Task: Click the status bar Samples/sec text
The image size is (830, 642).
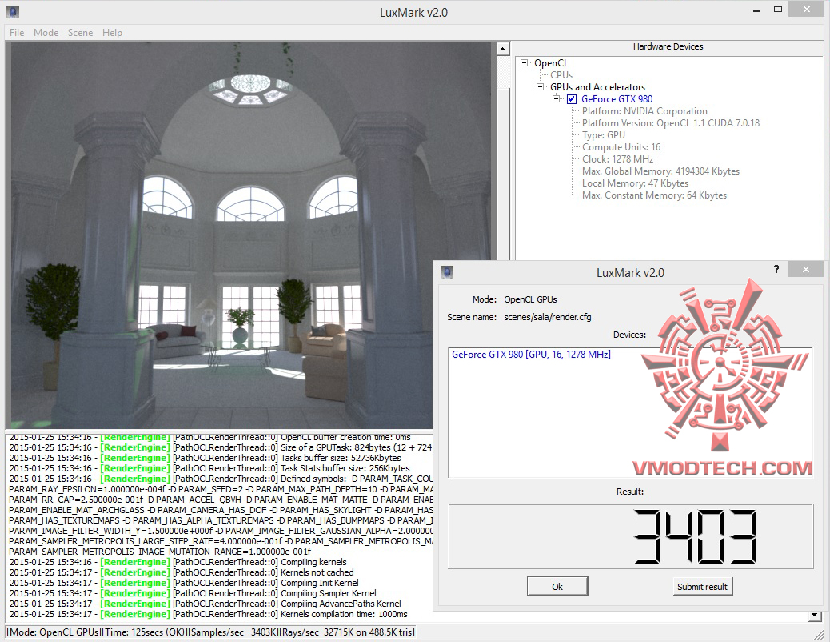Action: (233, 632)
